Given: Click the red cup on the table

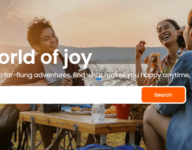Looking at the screenshot, I should click(123, 111).
